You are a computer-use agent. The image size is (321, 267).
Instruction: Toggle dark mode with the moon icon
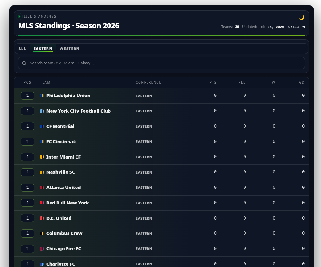click(x=301, y=17)
